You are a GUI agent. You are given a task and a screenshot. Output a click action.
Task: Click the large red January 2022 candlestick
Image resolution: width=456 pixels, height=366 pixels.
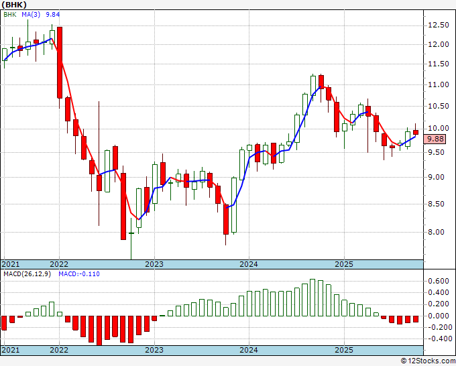[60, 62]
